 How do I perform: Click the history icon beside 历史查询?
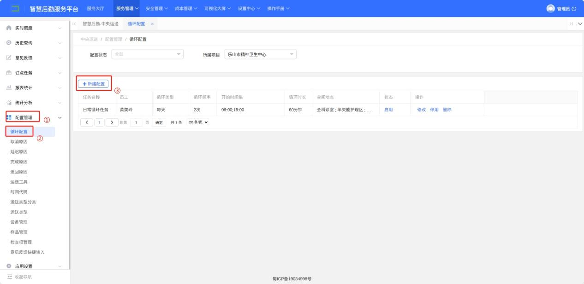tap(8, 43)
